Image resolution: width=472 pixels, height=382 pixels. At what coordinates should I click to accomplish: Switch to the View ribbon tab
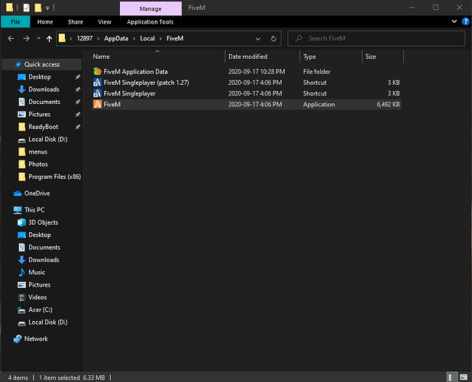coord(105,22)
